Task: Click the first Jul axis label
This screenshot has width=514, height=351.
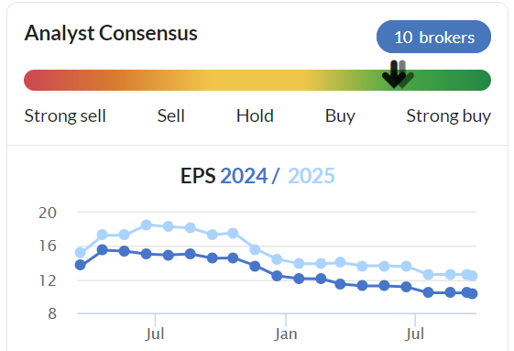Action: (x=155, y=335)
